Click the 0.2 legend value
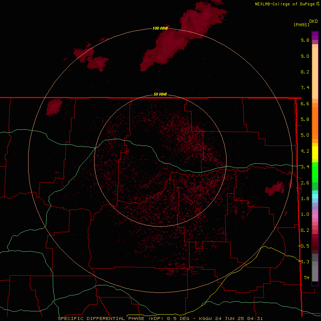This screenshot has width=321, height=321. coord(305,230)
